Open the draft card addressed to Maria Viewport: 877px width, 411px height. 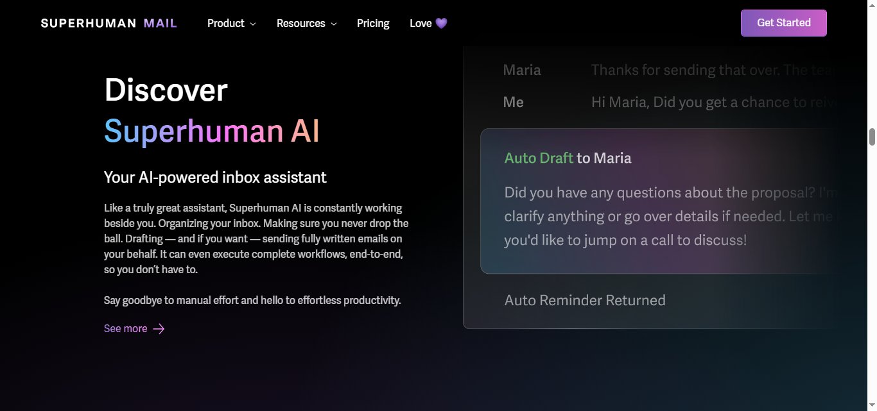click(661, 201)
